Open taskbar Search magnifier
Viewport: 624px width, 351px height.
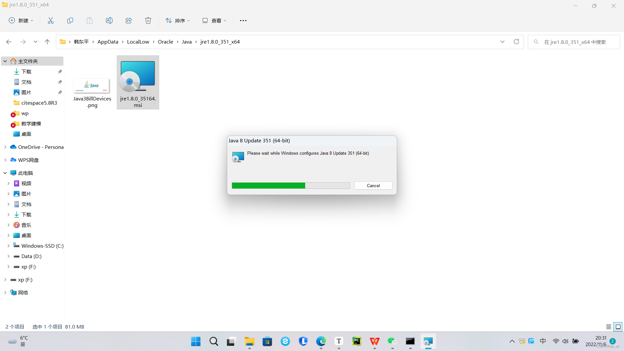pos(214,341)
